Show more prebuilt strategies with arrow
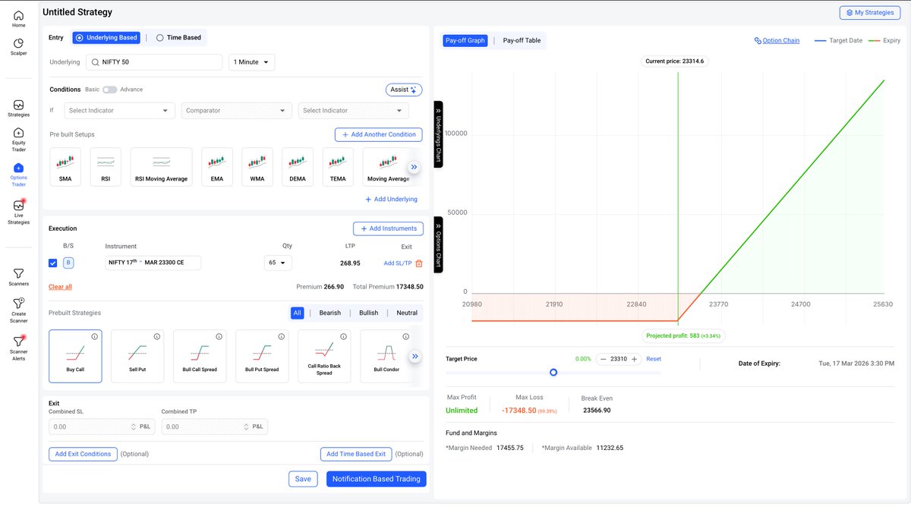 tap(415, 356)
